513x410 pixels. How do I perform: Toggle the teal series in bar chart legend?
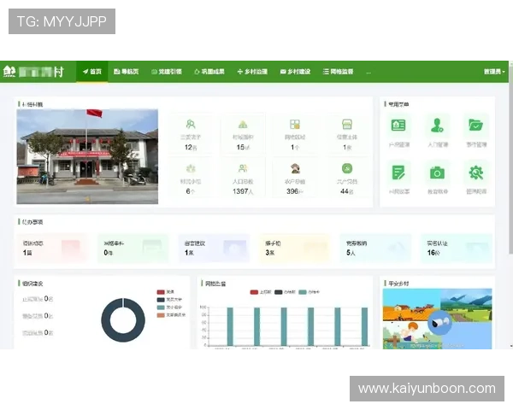point(303,292)
